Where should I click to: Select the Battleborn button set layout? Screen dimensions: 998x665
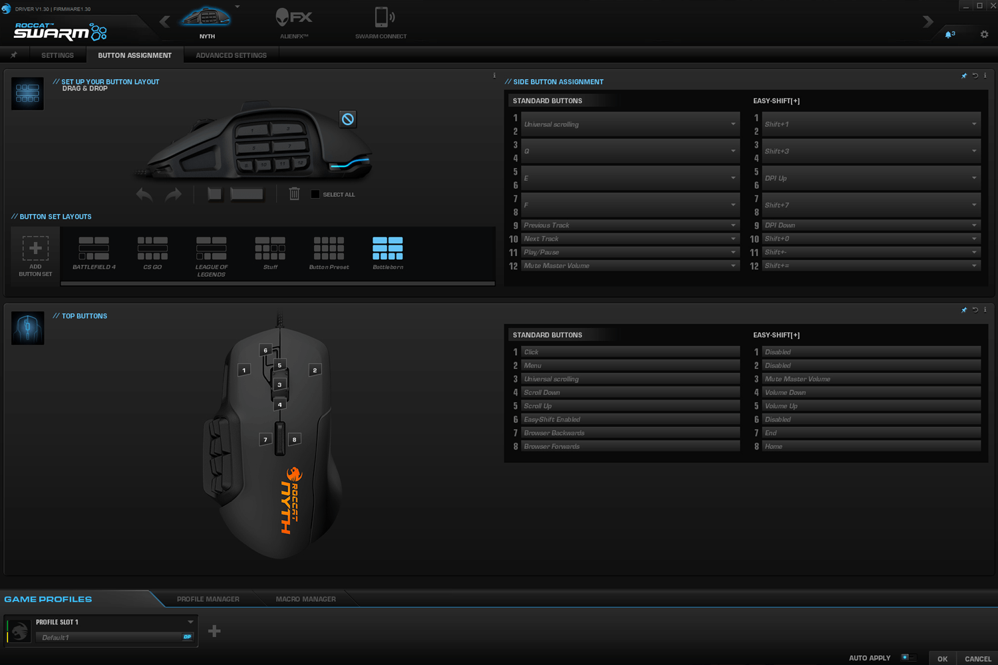(388, 253)
